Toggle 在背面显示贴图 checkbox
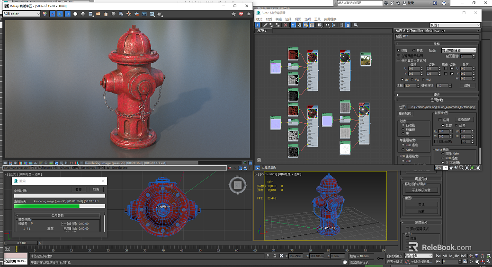The height and width of the screenshot is (267, 492). click(x=399, y=56)
